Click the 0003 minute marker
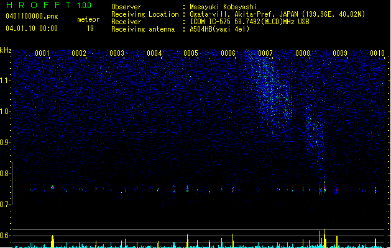 pyautogui.click(x=117, y=53)
